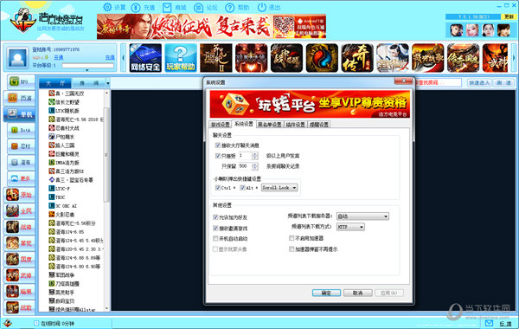Enable 加速器弹窗不再提示 checkbox

click(292, 248)
